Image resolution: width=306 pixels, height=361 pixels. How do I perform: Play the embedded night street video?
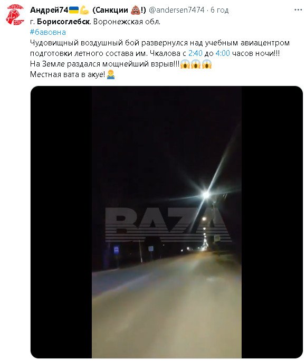(x=167, y=222)
